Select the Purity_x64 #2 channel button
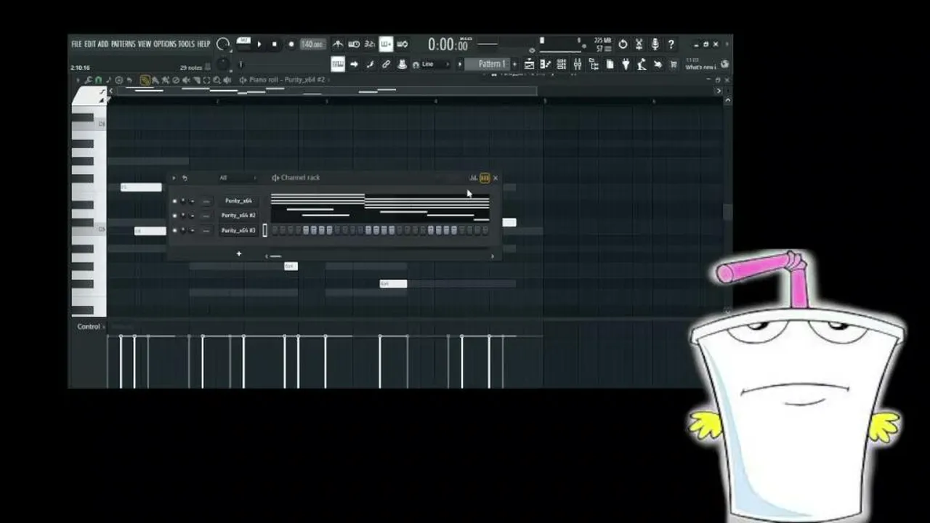930x523 pixels. click(x=238, y=216)
